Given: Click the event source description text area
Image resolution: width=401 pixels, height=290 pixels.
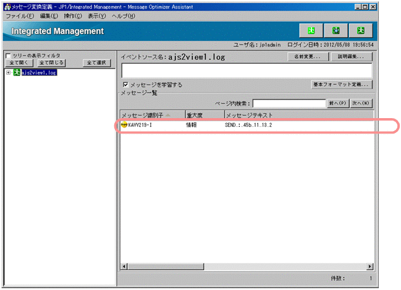Looking at the screenshot, I should tap(247, 70).
